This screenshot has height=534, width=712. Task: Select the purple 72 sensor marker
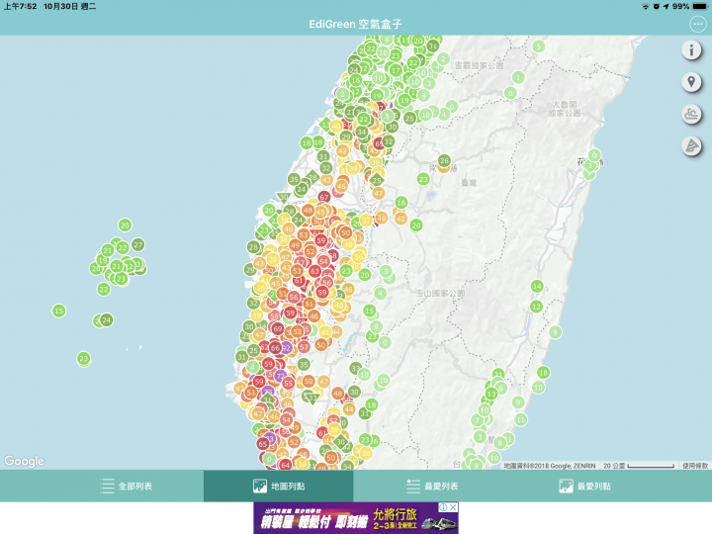[281, 376]
